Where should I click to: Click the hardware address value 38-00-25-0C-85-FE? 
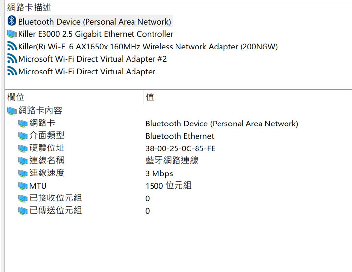[180, 148]
